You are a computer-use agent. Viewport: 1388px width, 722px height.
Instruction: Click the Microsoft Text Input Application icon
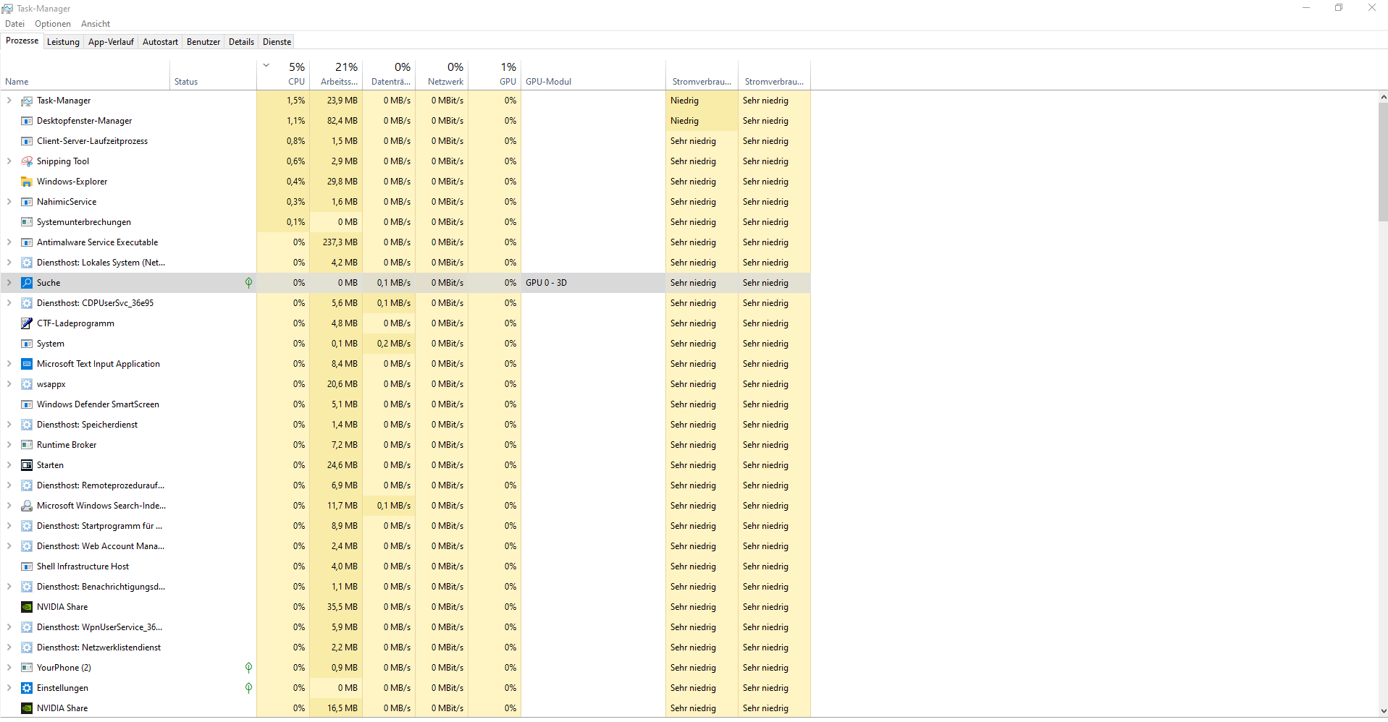tap(27, 364)
